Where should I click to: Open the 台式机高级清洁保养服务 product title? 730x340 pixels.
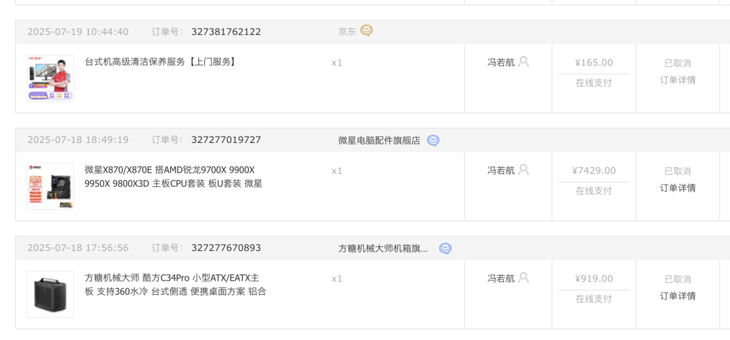(161, 62)
